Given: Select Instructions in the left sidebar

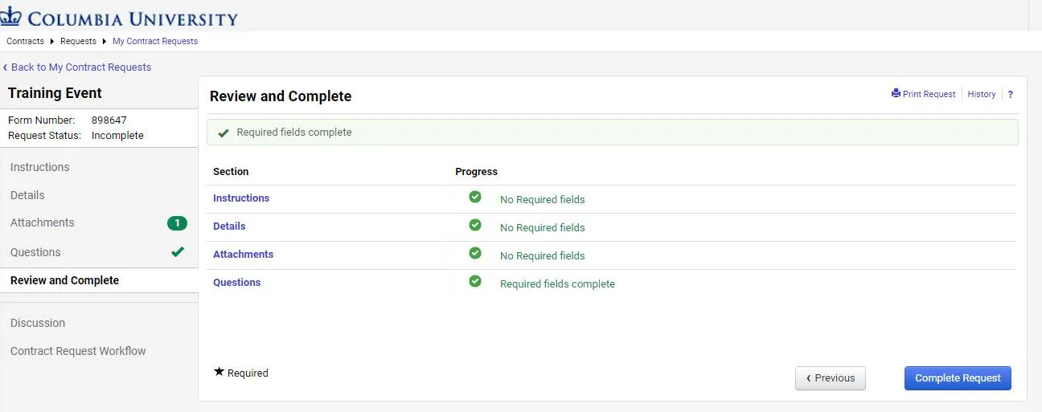Looking at the screenshot, I should click(x=39, y=167).
